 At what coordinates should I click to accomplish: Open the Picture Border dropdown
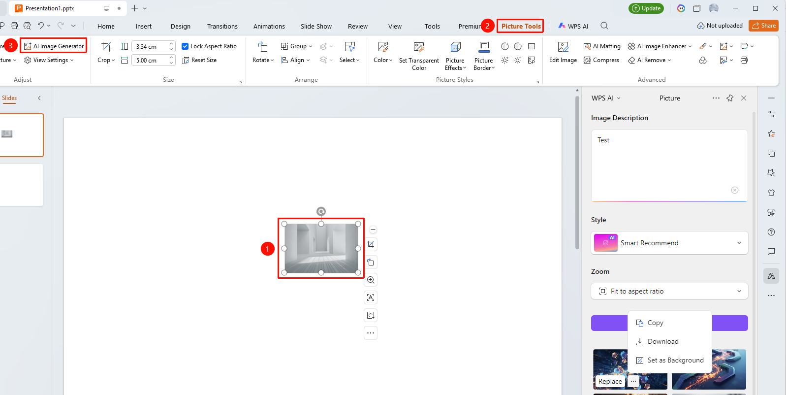[484, 56]
